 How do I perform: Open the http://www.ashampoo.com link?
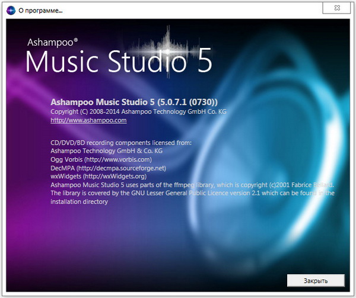pos(88,120)
